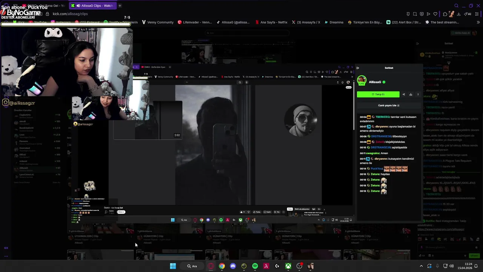483x272 pixels.
Task: Open Logitech G HUB from the taskbar
Action: pos(277,266)
